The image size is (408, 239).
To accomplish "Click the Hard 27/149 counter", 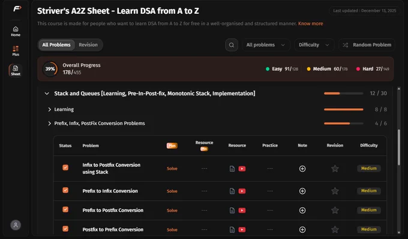I will [373, 69].
